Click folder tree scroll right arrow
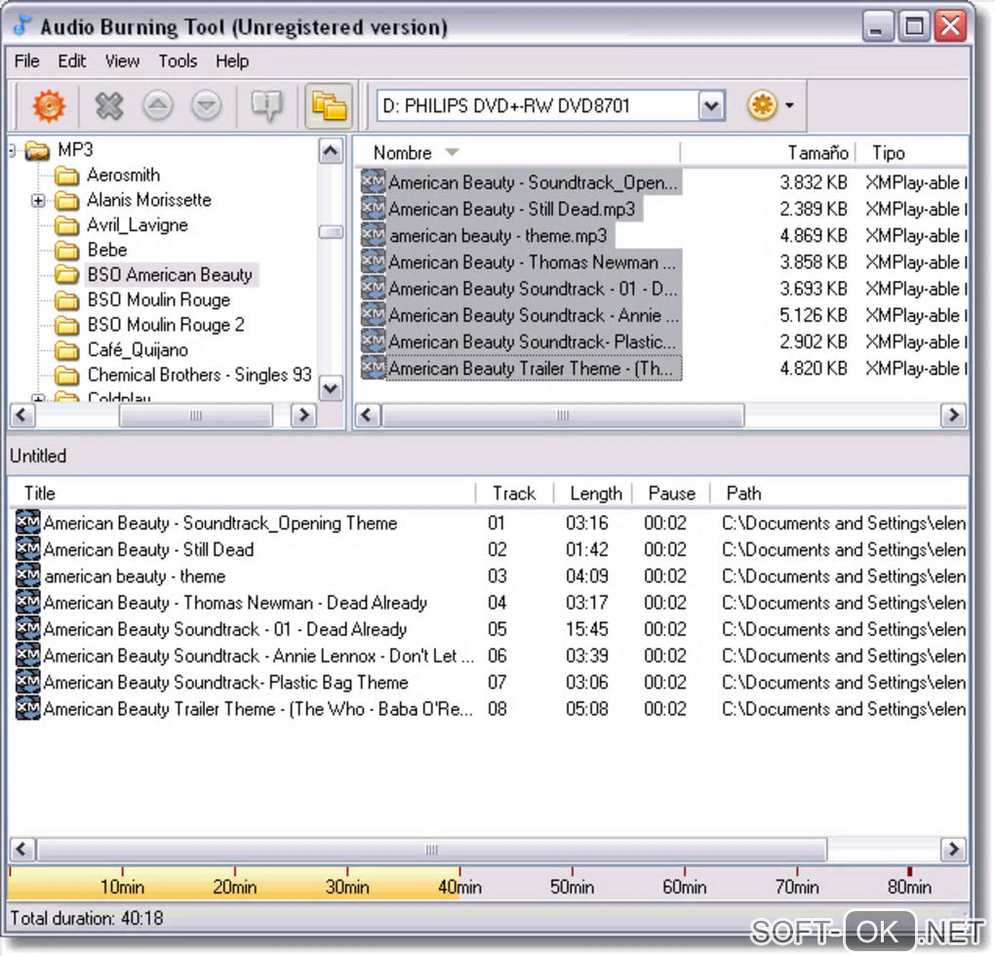This screenshot has height=956, width=995. pos(303,416)
